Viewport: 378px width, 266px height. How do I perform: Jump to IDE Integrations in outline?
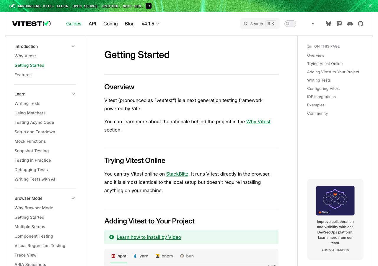[321, 97]
